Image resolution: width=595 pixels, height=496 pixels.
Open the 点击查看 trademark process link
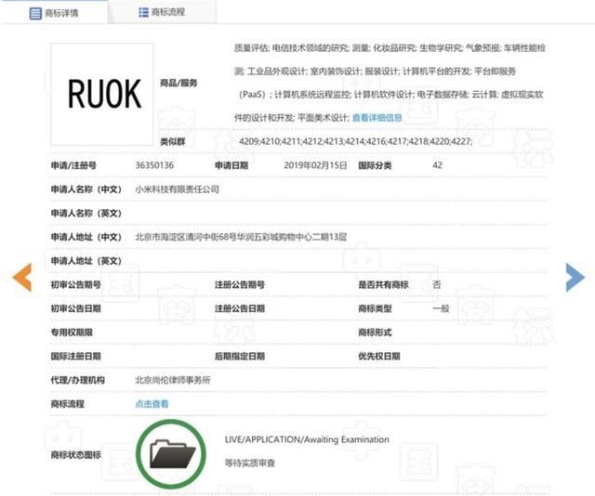[152, 404]
